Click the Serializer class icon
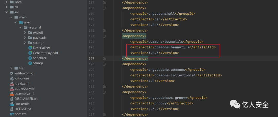Screen dimensions: 278x117 pyautogui.click(x=30, y=58)
